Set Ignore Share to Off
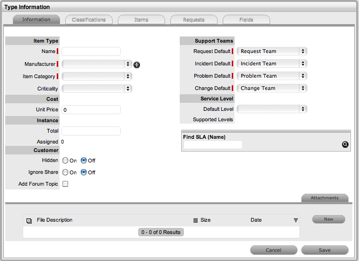Image resolution: width=359 pixels, height=261 pixels. (x=84, y=172)
